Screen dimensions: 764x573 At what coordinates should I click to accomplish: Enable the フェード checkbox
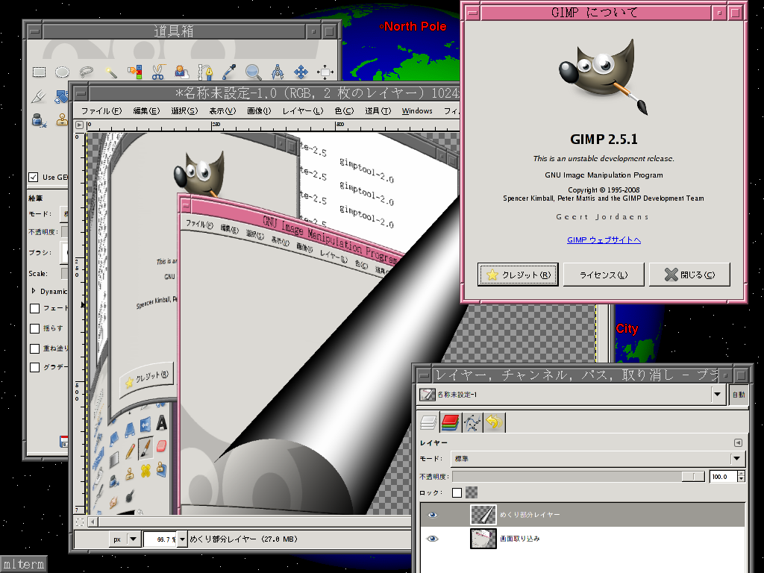(x=34, y=308)
